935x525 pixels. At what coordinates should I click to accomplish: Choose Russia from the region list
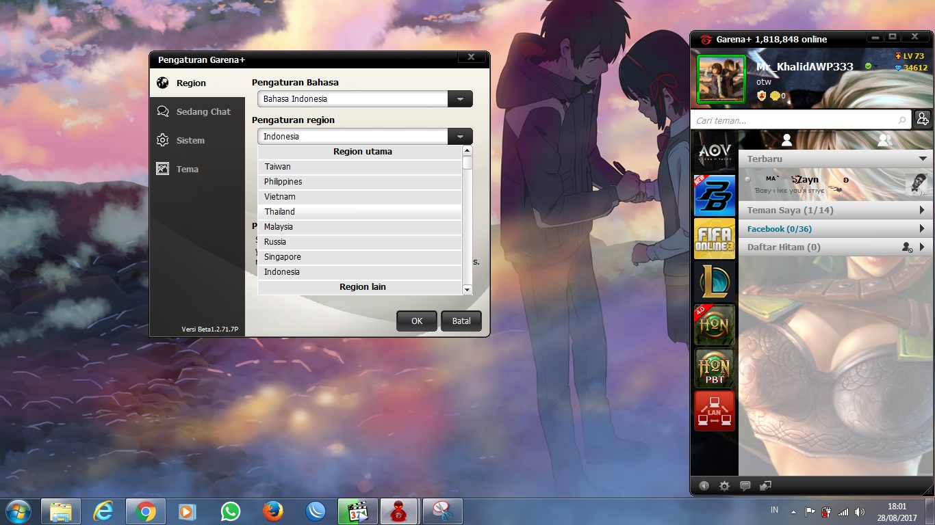[x=360, y=242]
